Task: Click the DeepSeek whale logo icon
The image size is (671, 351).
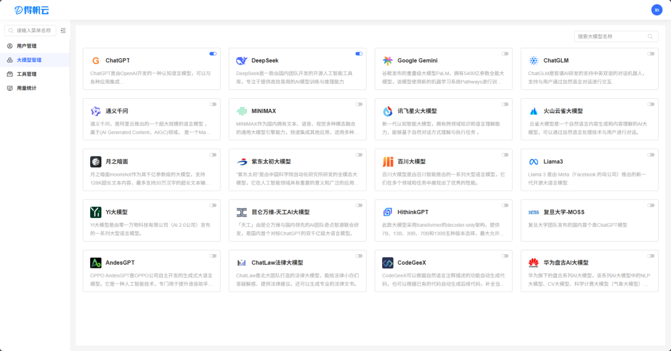Action: [x=242, y=61]
